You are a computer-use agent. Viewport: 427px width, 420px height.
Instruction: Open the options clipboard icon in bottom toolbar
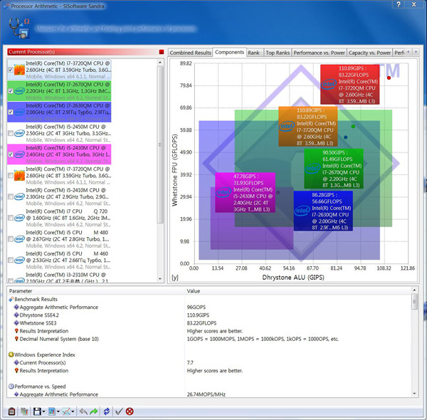coord(11,411)
